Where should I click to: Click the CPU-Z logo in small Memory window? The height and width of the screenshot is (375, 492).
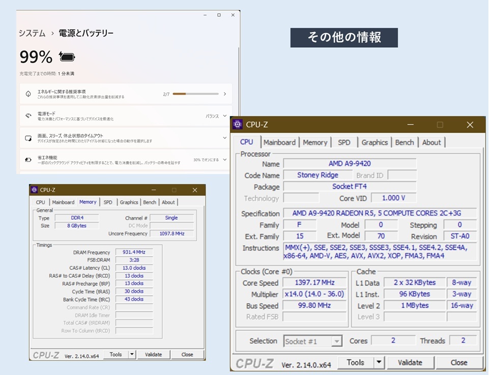[x=34, y=190]
